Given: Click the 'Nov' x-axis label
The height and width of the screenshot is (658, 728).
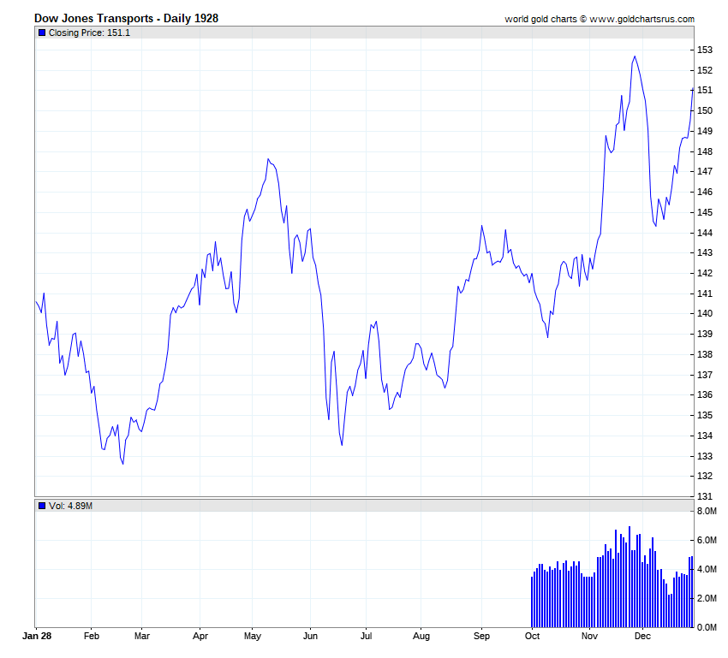Looking at the screenshot, I should click(589, 637).
